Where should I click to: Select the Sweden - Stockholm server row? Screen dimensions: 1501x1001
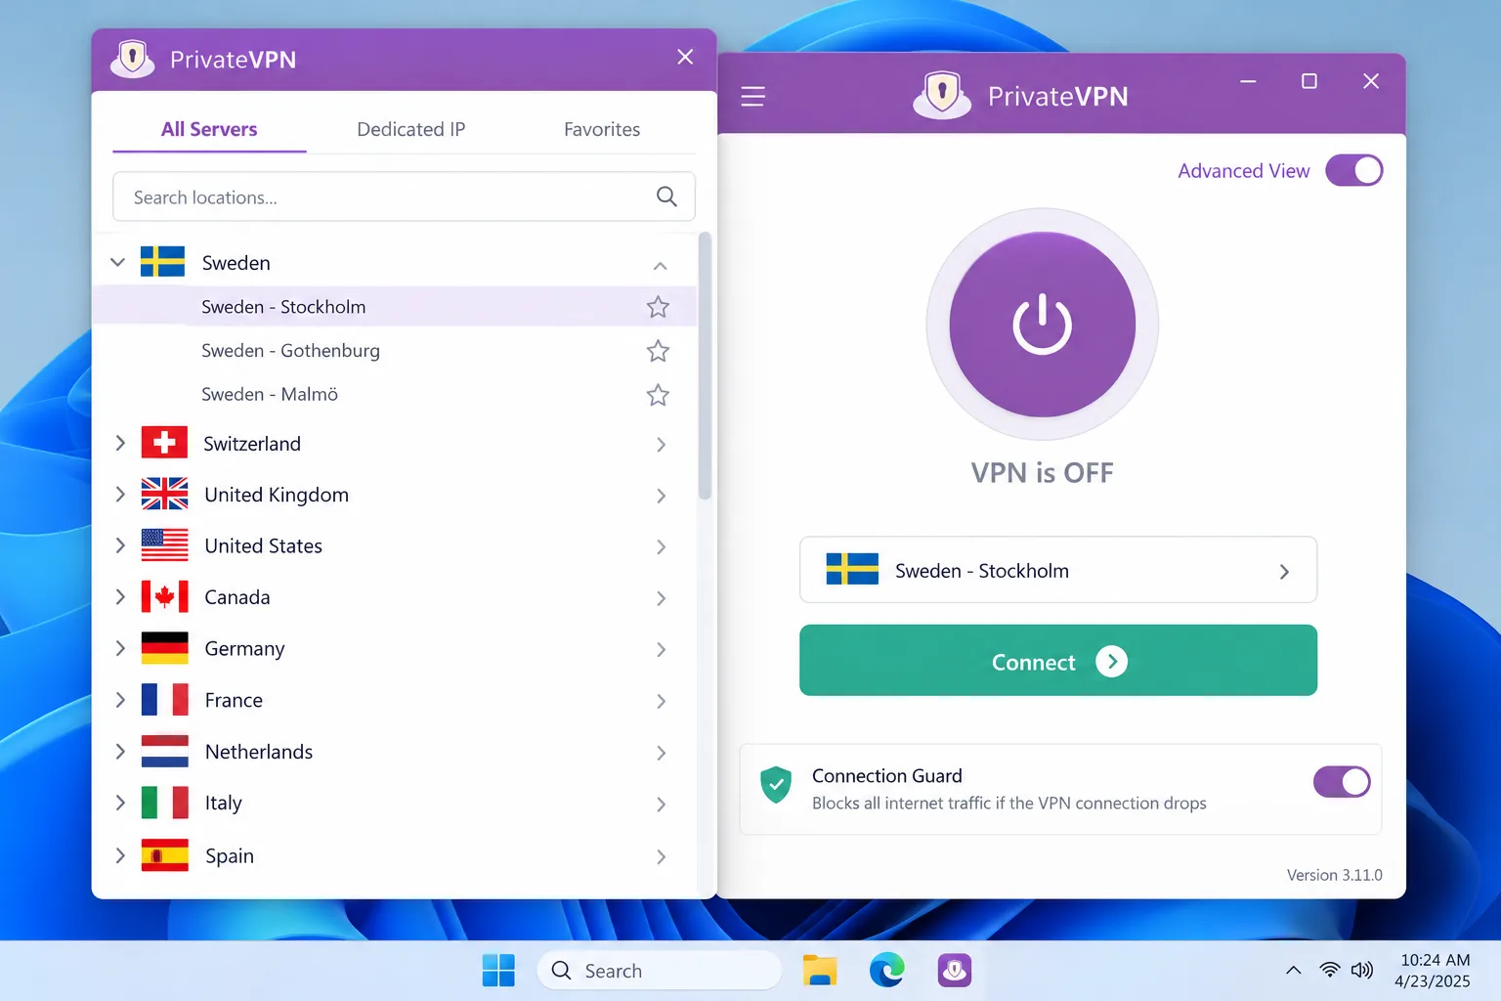point(394,307)
